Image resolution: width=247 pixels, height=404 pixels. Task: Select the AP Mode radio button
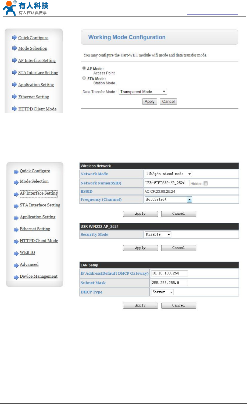tap(84, 68)
